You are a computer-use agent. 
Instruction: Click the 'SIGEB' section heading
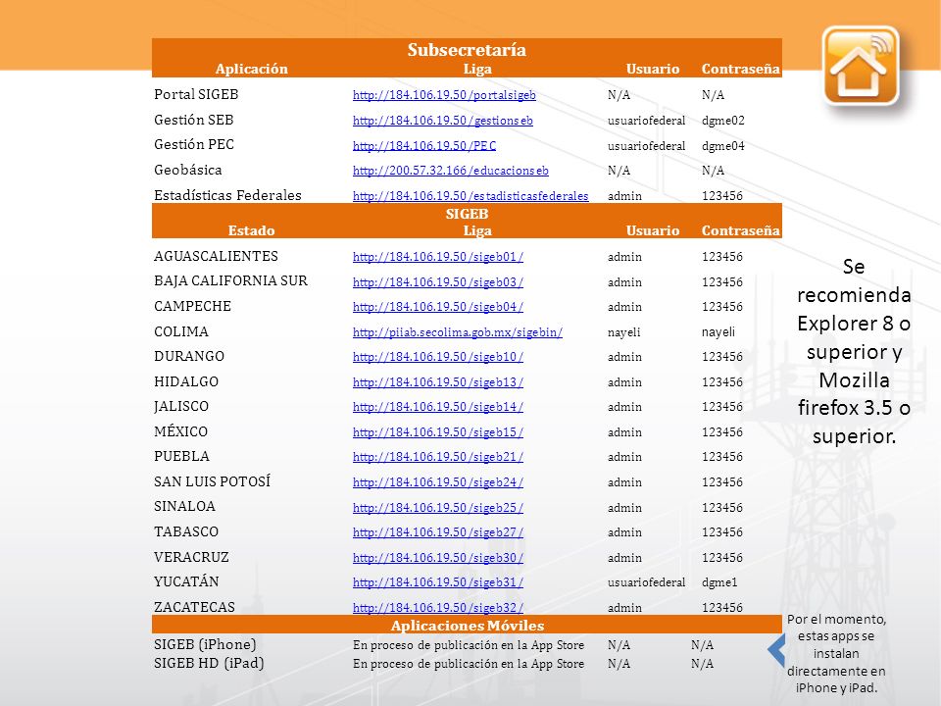467,214
